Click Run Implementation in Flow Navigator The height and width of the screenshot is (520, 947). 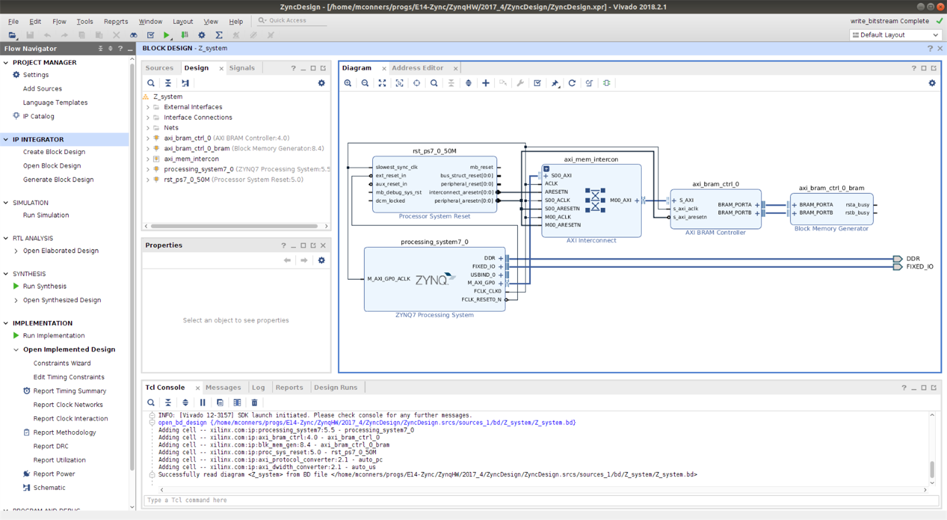(54, 336)
